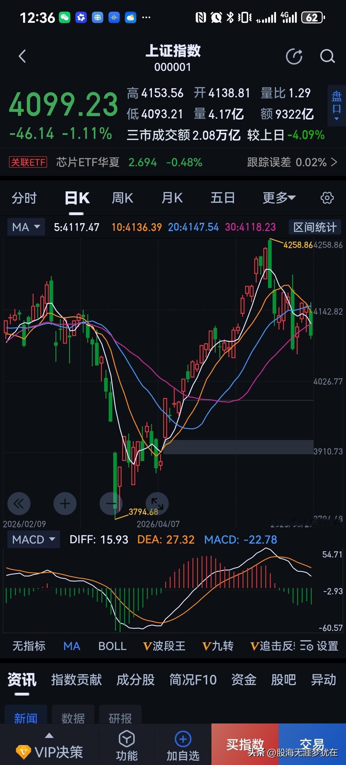Open the MACD indicator dropdown

34,539
